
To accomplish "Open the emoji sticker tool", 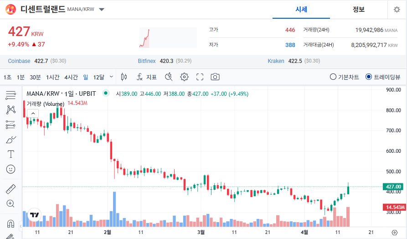I will [x=10, y=169].
